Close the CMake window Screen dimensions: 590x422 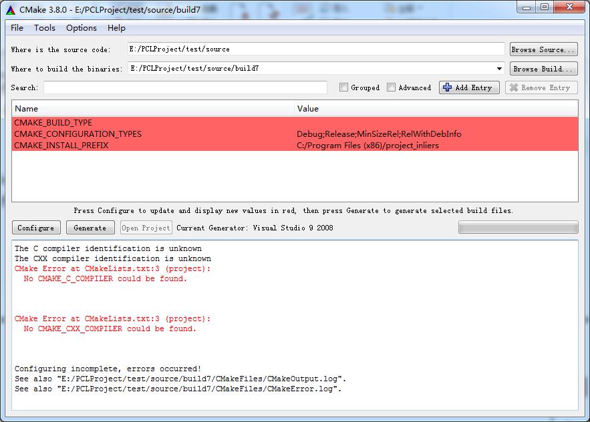pyautogui.click(x=569, y=7)
